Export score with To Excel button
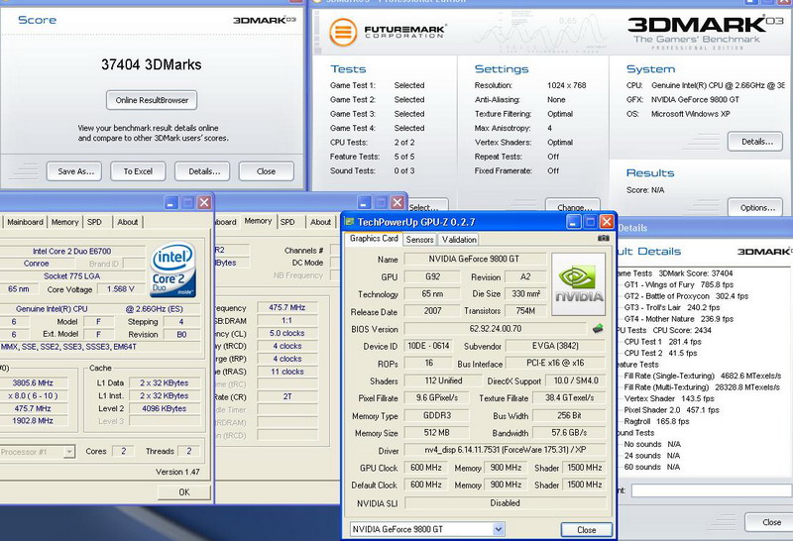 [x=138, y=171]
